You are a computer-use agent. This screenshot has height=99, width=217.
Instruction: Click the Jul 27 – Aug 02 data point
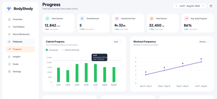pyautogui.click(x=201, y=62)
